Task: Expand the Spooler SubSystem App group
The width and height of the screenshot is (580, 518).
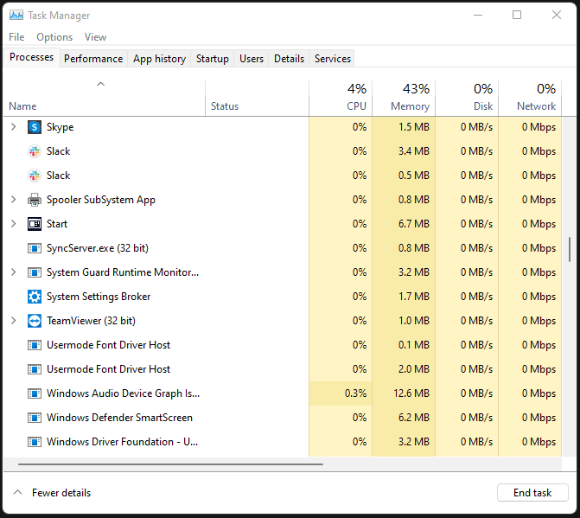Action: tap(13, 200)
